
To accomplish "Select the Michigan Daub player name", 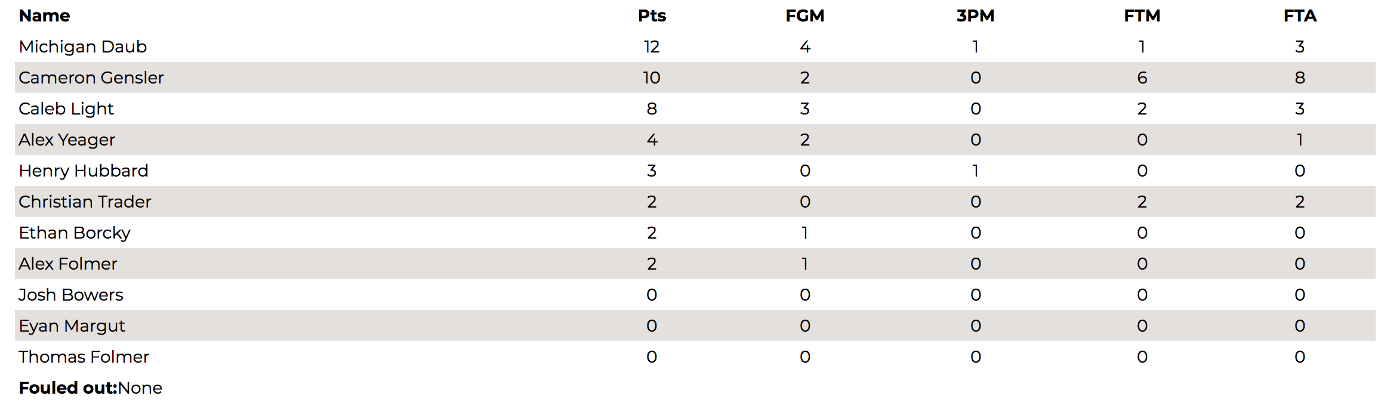I will pyautogui.click(x=83, y=47).
